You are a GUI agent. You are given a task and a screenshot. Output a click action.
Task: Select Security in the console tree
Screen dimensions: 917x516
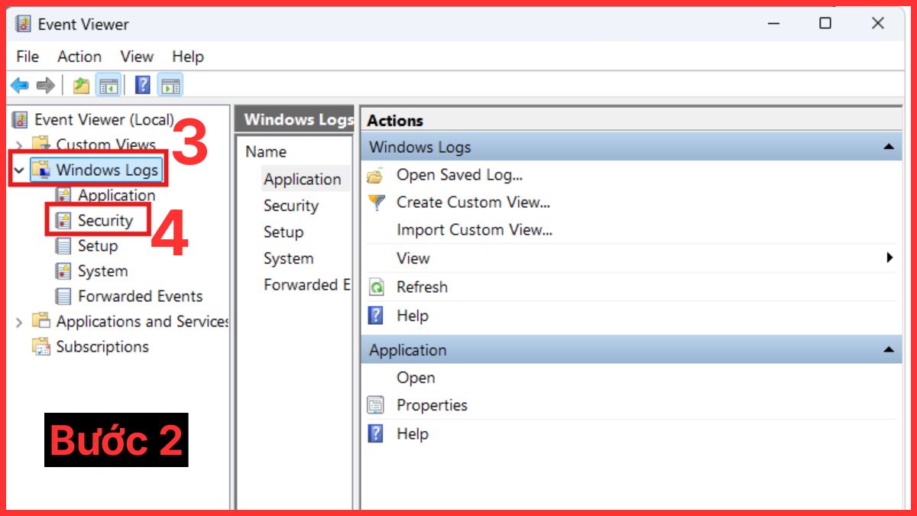[x=105, y=220]
